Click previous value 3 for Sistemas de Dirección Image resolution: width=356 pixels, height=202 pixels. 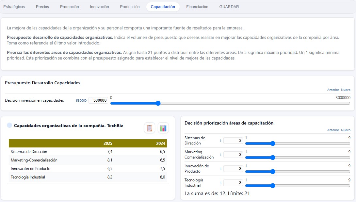pyautogui.click(x=220, y=141)
